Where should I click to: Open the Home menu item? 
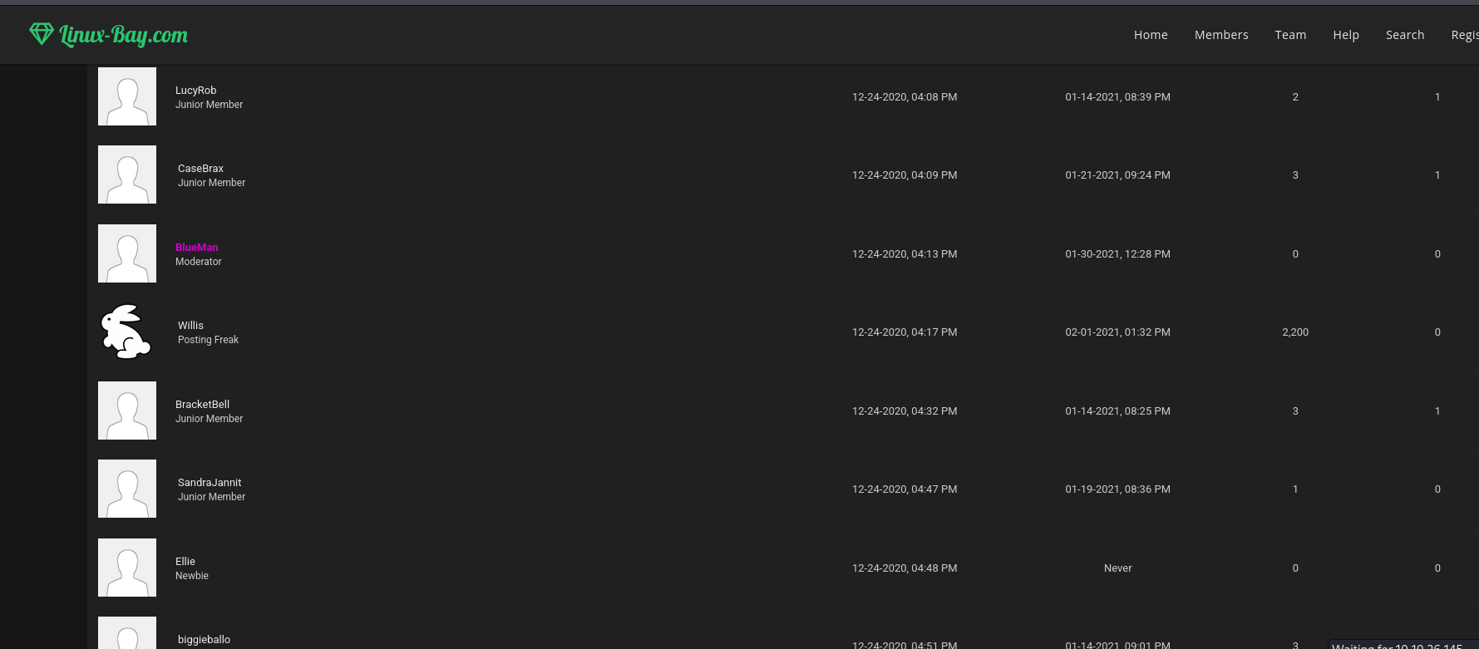point(1151,35)
